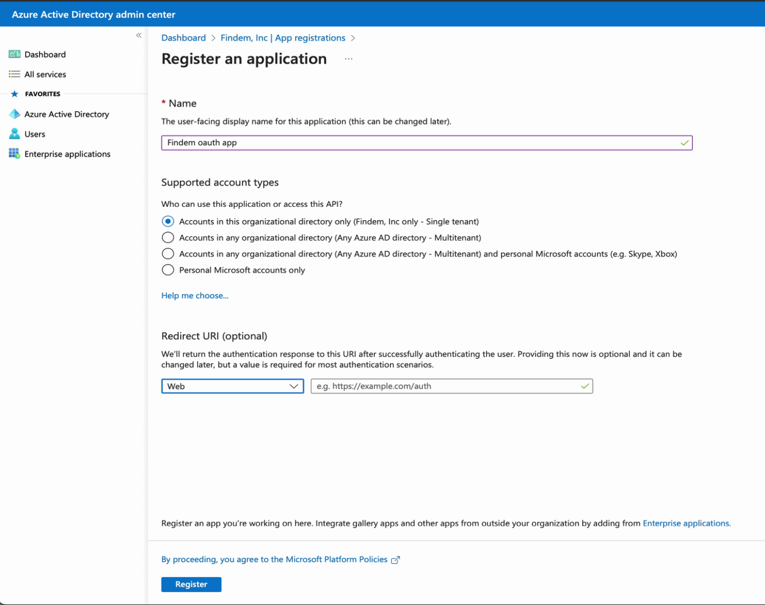765x605 pixels.
Task: Click the Users person icon
Action: tap(14, 134)
